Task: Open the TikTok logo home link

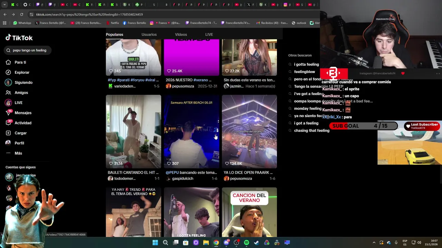Action: click(19, 38)
